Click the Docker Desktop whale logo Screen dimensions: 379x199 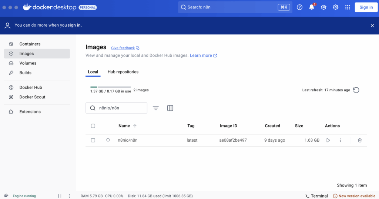click(x=27, y=7)
